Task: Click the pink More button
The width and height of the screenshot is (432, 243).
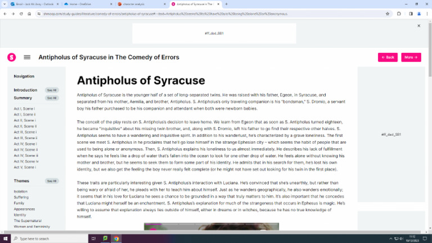Action: 411,57
